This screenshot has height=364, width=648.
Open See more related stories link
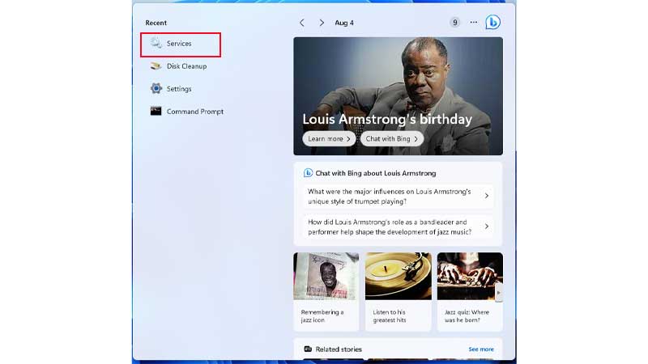point(481,349)
